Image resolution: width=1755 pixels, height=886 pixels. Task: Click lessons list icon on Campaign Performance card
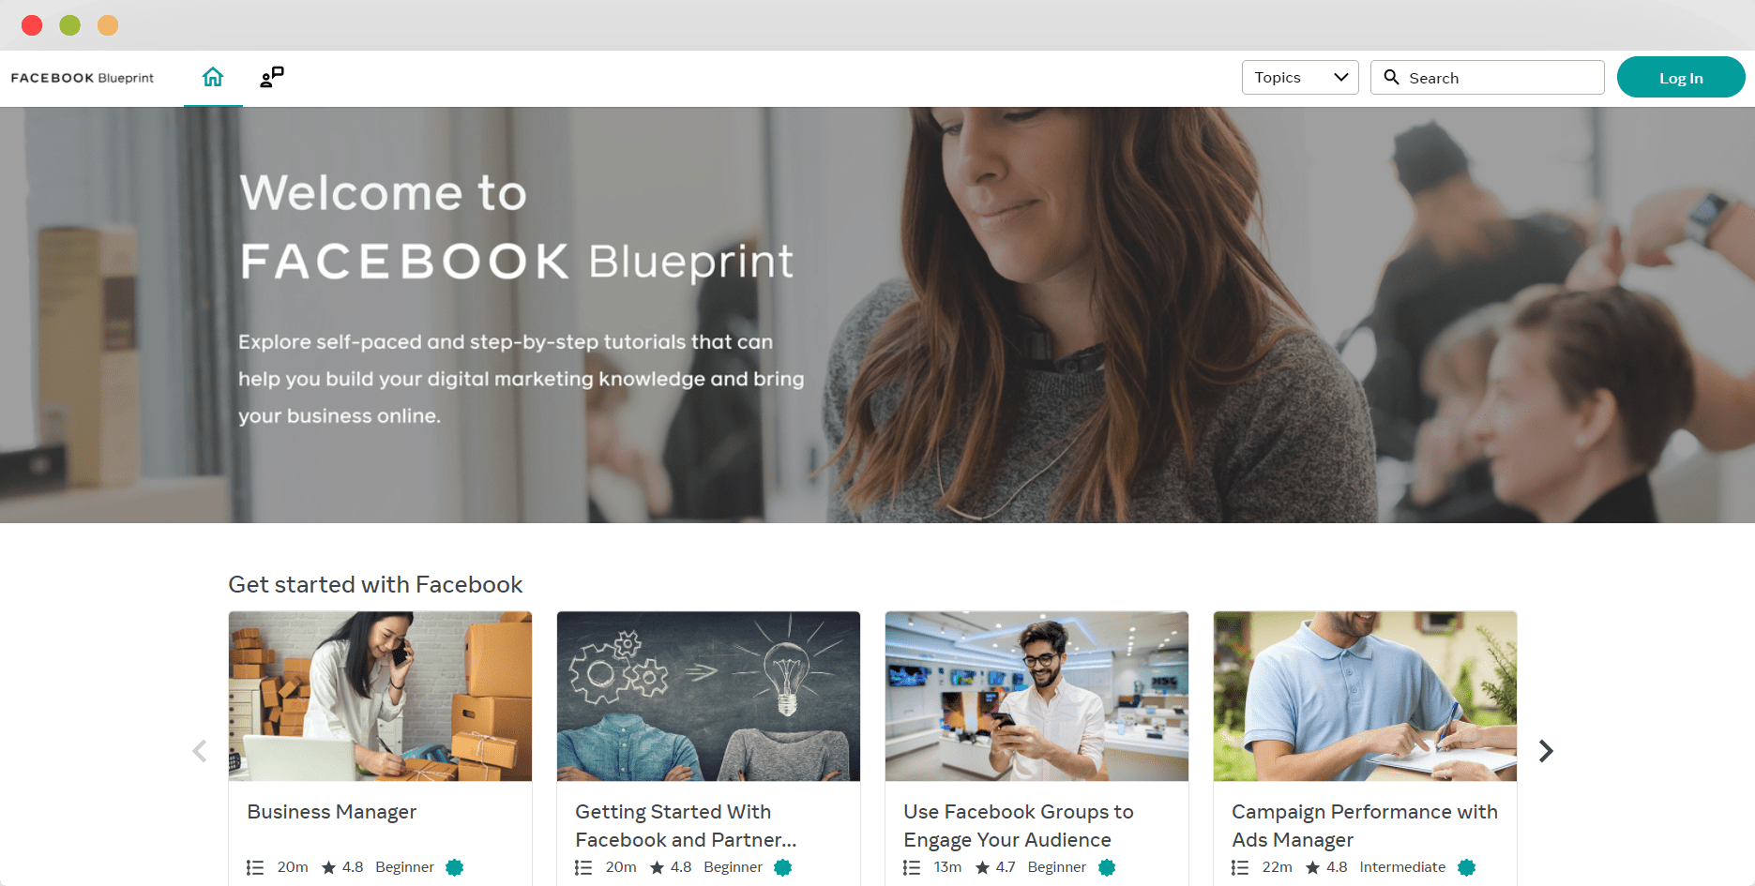coord(1240,868)
